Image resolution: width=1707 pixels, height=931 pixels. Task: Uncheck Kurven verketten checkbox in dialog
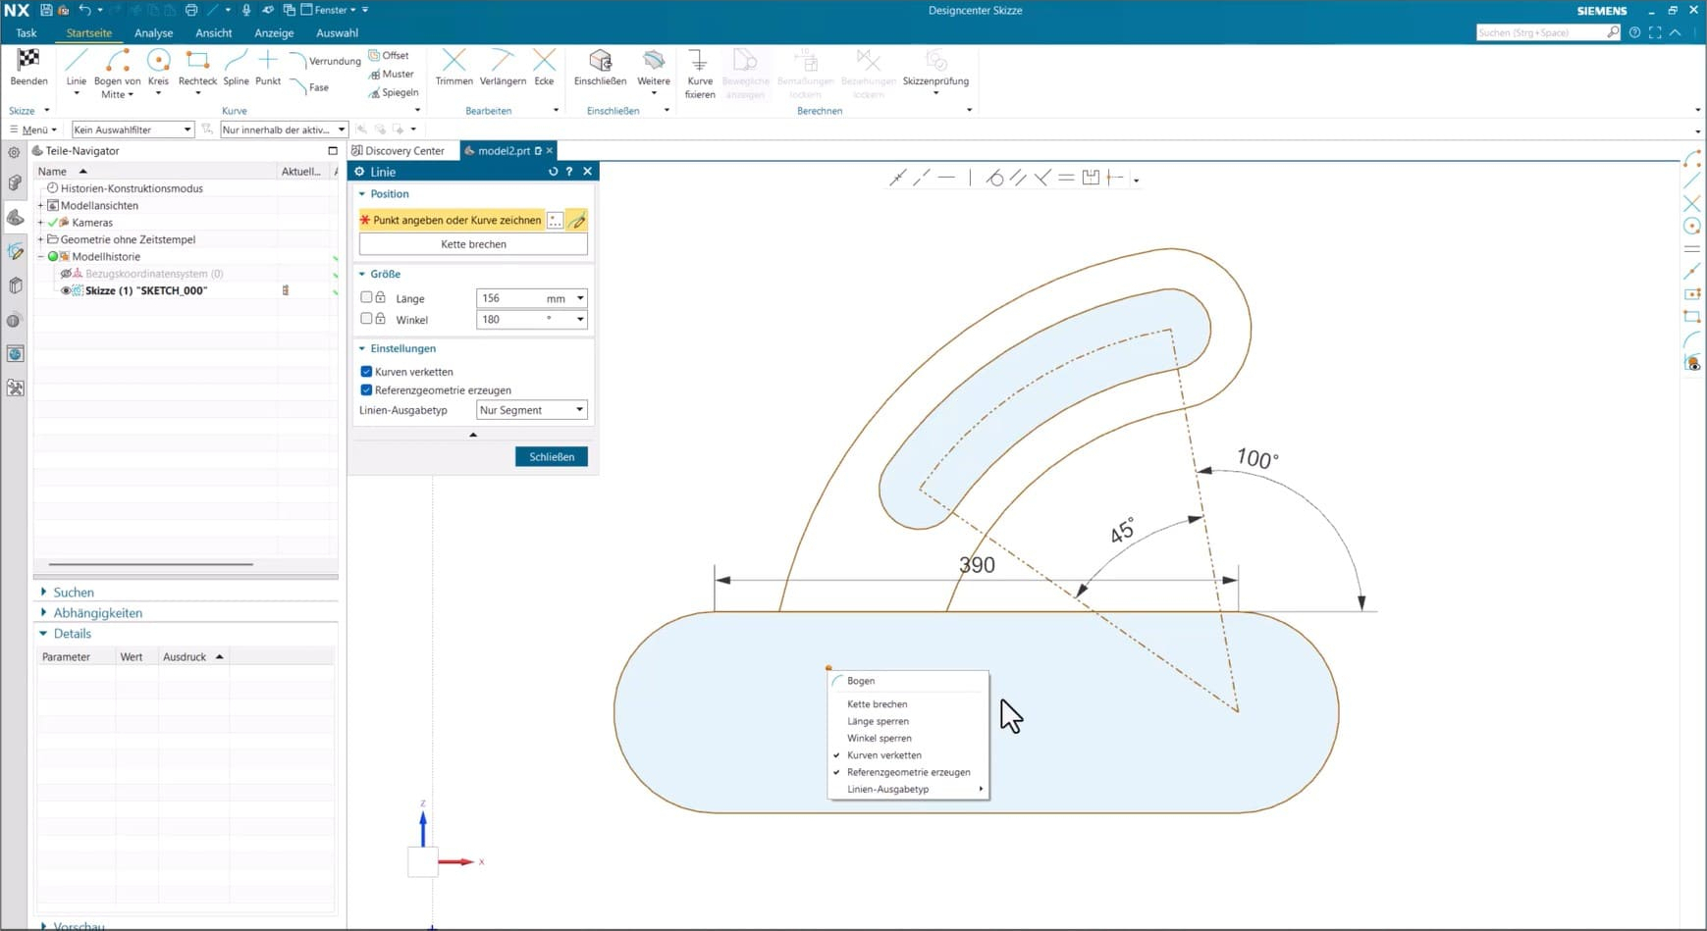pyautogui.click(x=366, y=372)
